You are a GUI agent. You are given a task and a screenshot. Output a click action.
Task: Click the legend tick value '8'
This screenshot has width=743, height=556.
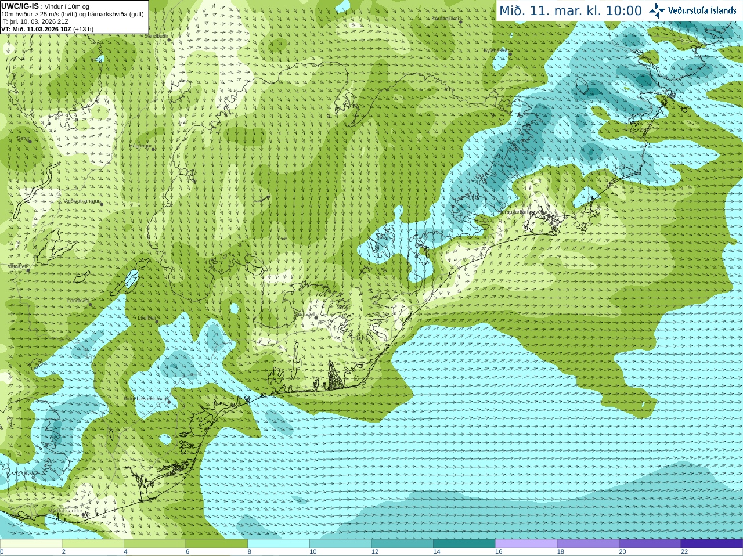(250, 552)
